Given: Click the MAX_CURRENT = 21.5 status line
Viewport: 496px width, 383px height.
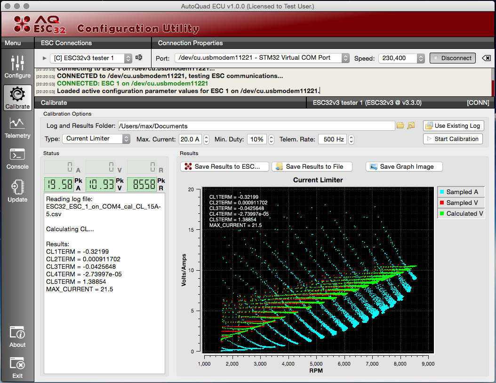Looking at the screenshot, I should [80, 289].
